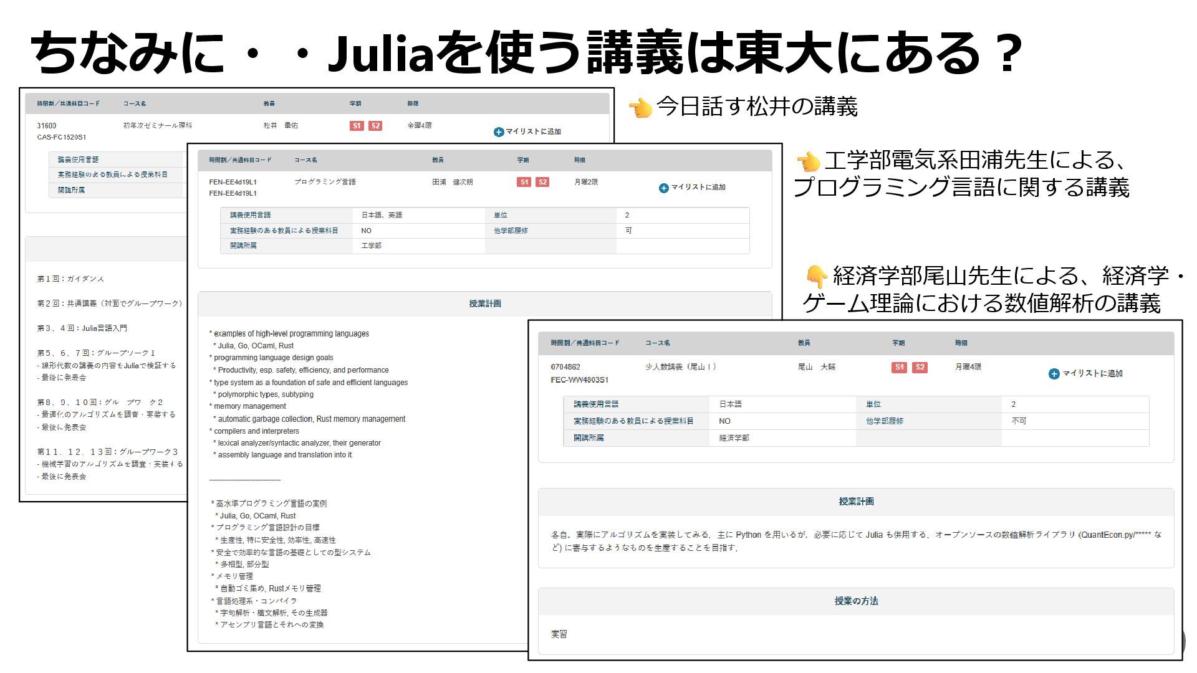This screenshot has width=1197, height=673.
Task: Click 授業の方法 section header
Action: click(x=856, y=601)
